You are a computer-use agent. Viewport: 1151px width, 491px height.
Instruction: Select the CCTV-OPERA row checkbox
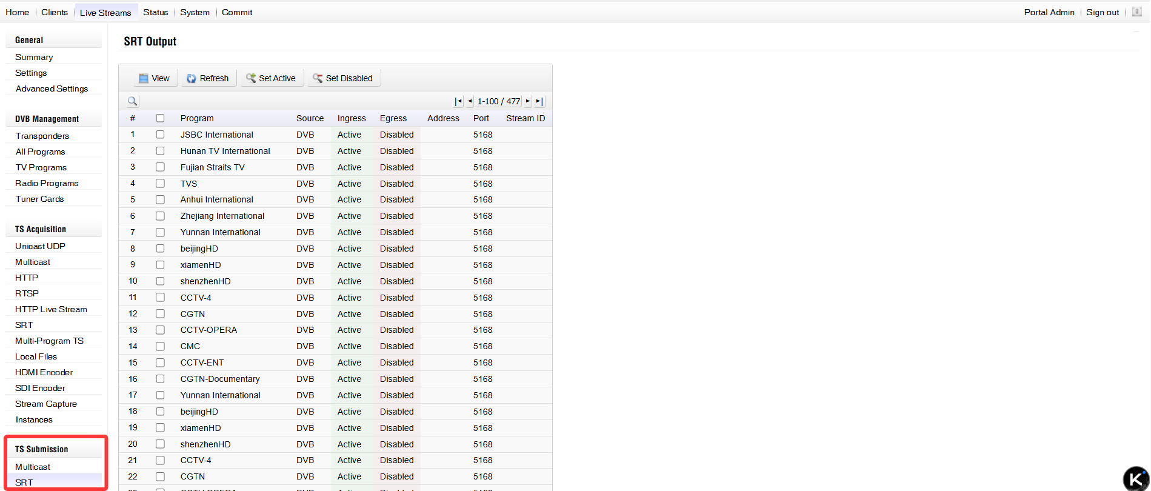click(160, 330)
